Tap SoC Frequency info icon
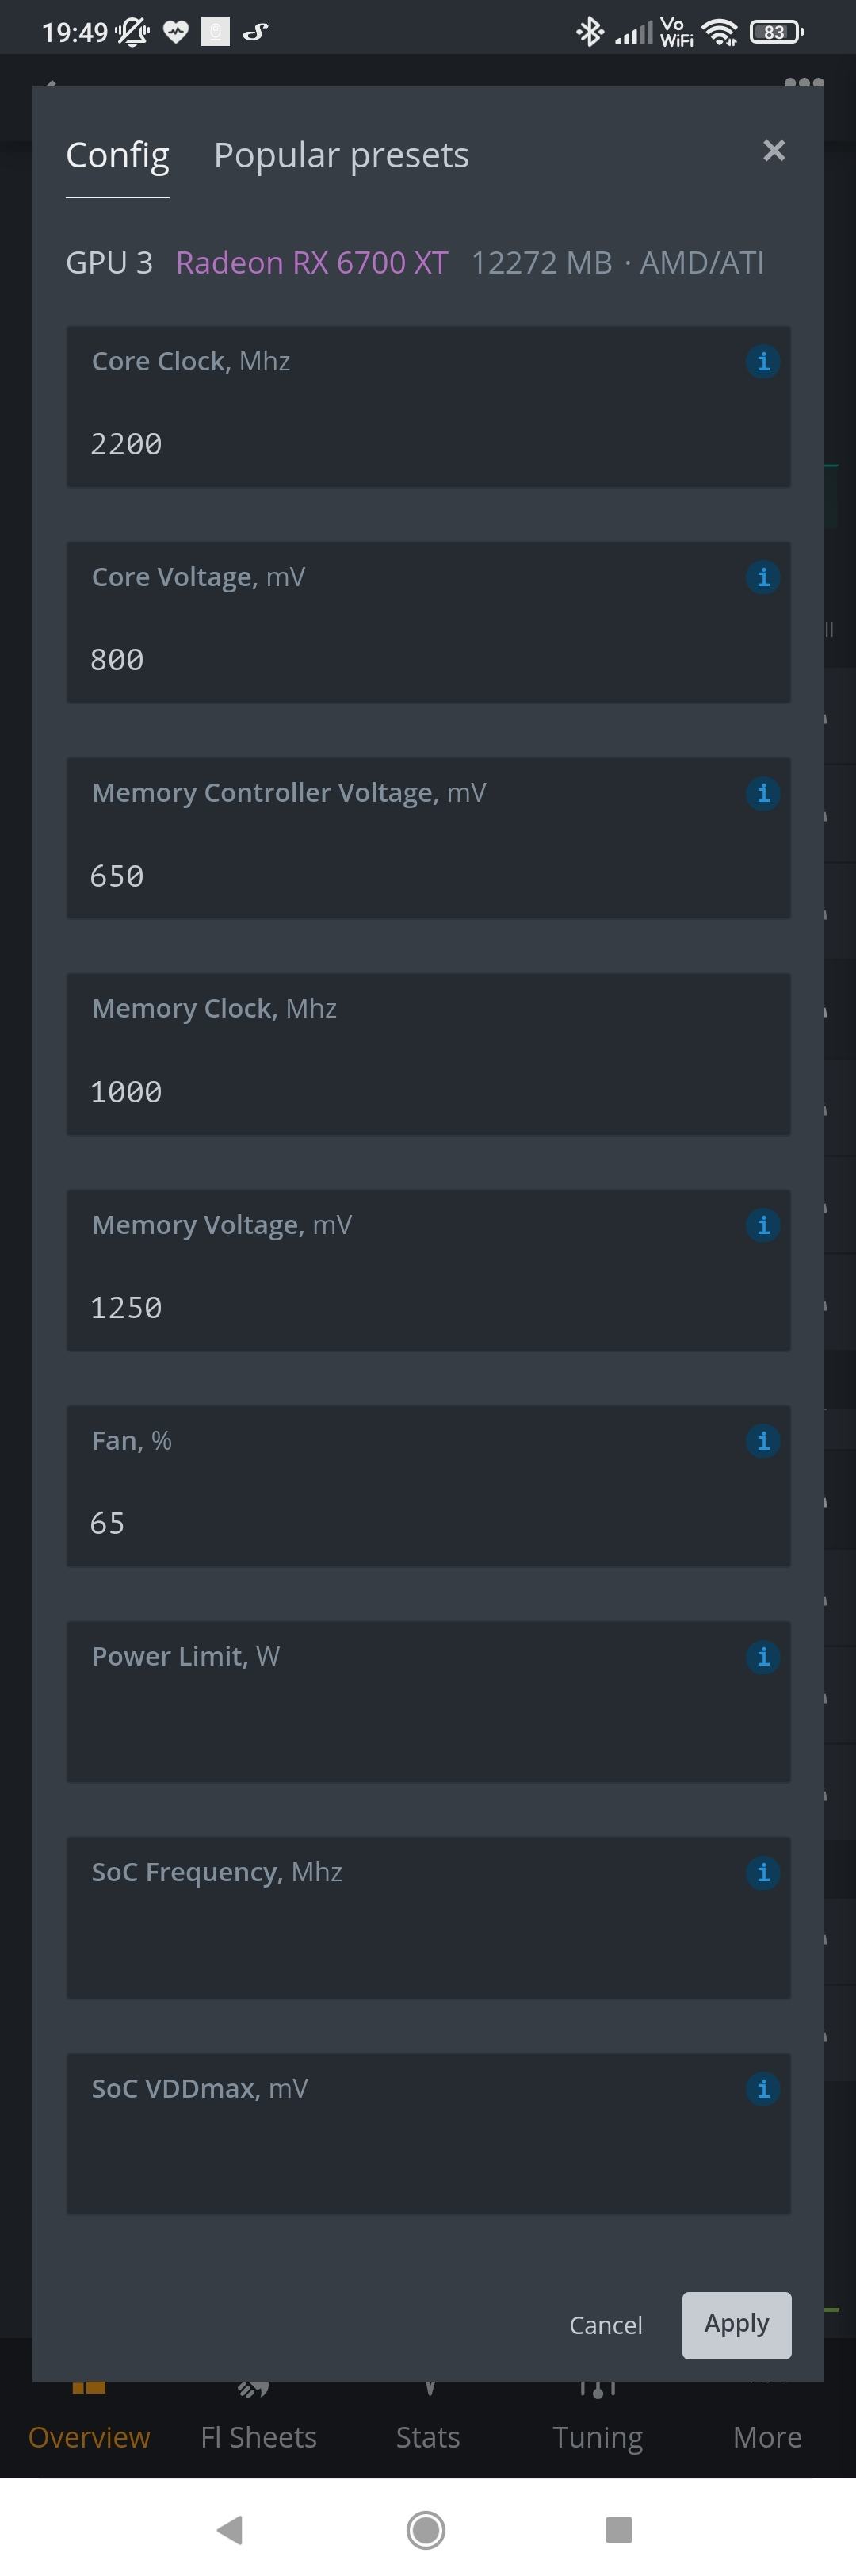856x2576 pixels. point(762,1873)
